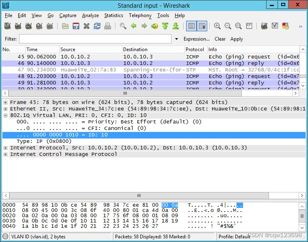Click the Wireshark title bar logo

(6, 5)
